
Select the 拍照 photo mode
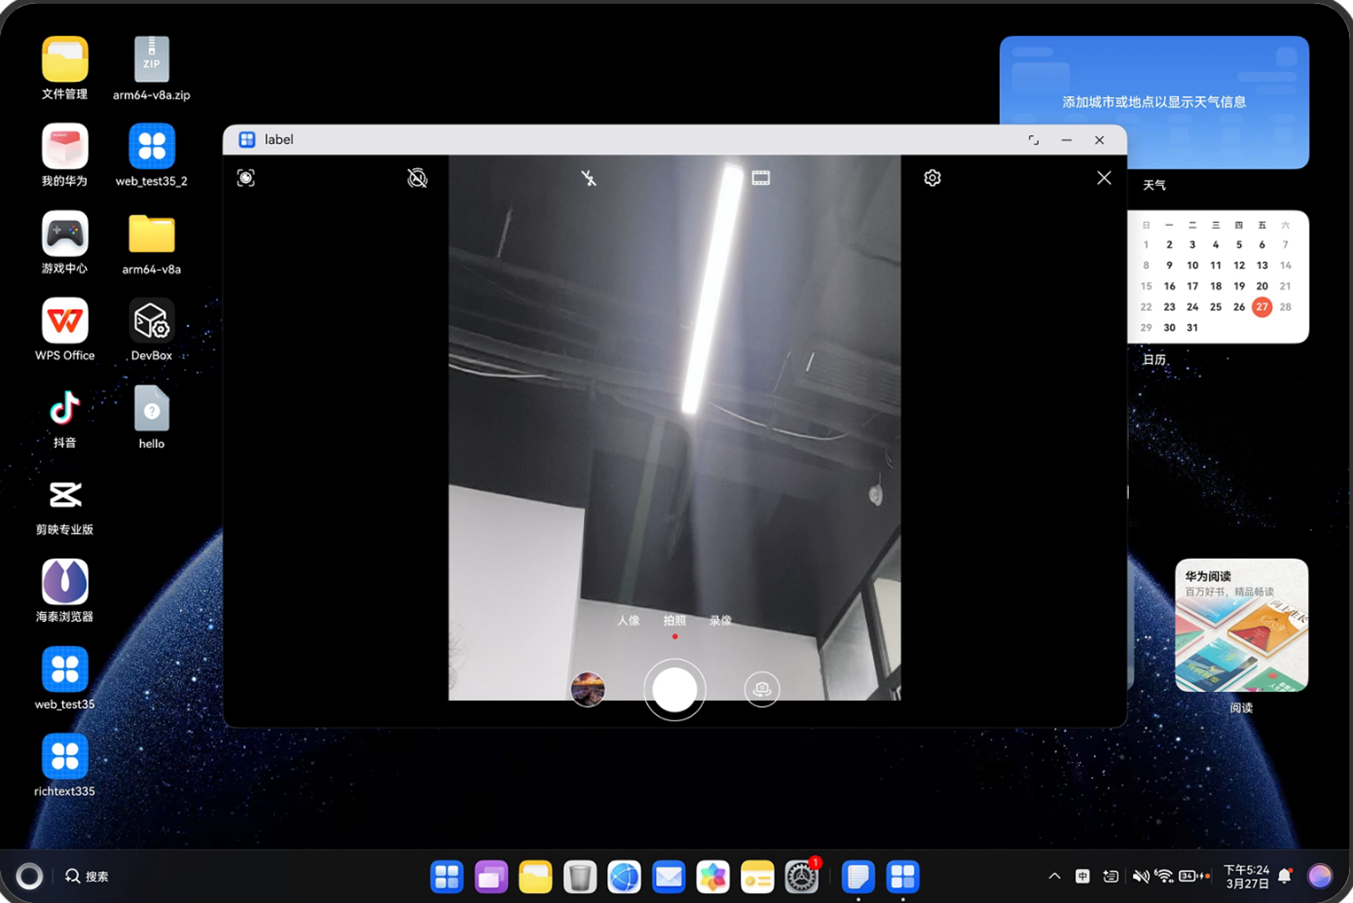coord(674,620)
